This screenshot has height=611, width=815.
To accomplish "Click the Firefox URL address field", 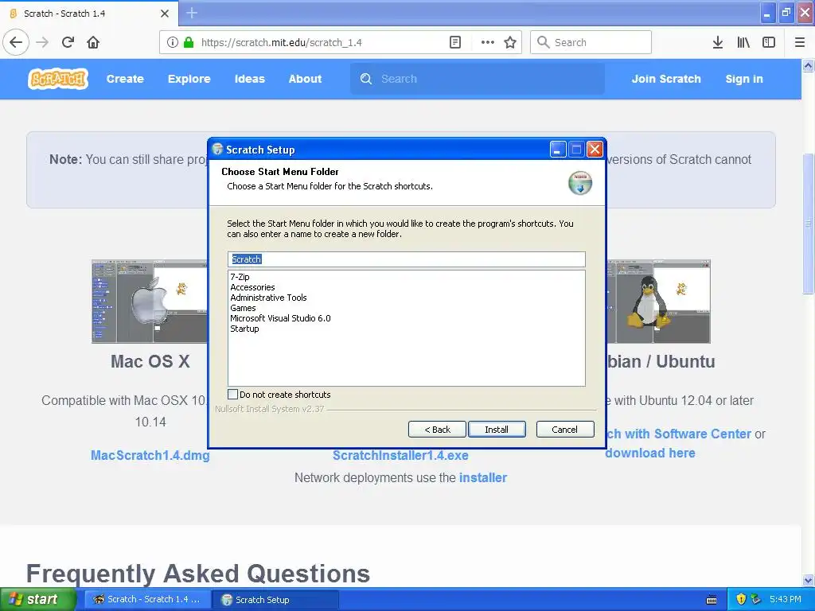I will point(322,42).
